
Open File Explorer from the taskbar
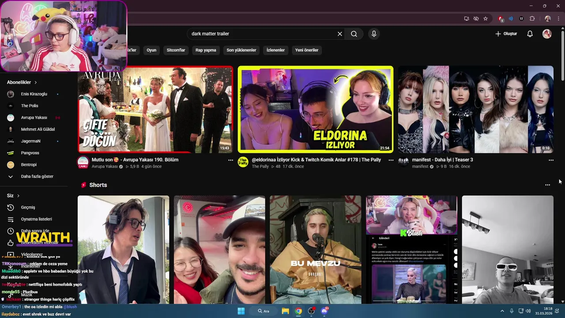click(x=285, y=311)
